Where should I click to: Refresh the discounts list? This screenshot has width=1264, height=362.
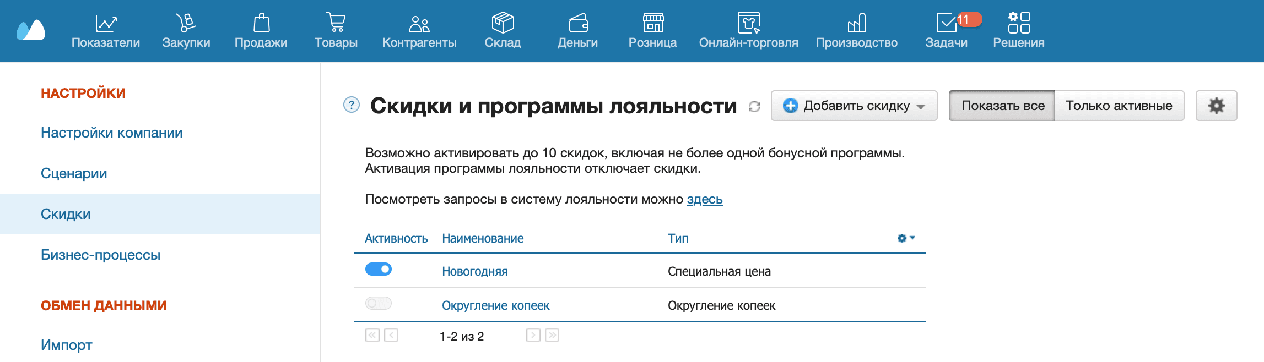click(x=754, y=107)
